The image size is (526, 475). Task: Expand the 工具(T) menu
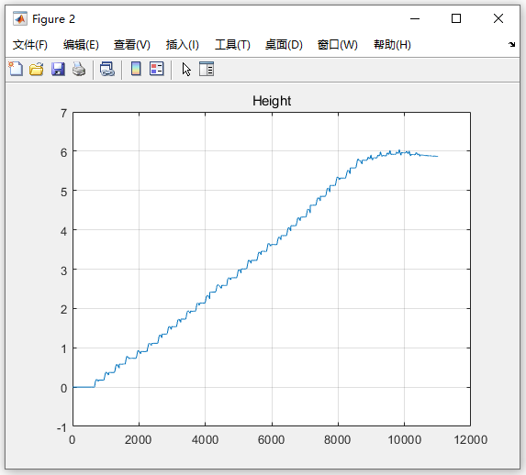tap(232, 45)
